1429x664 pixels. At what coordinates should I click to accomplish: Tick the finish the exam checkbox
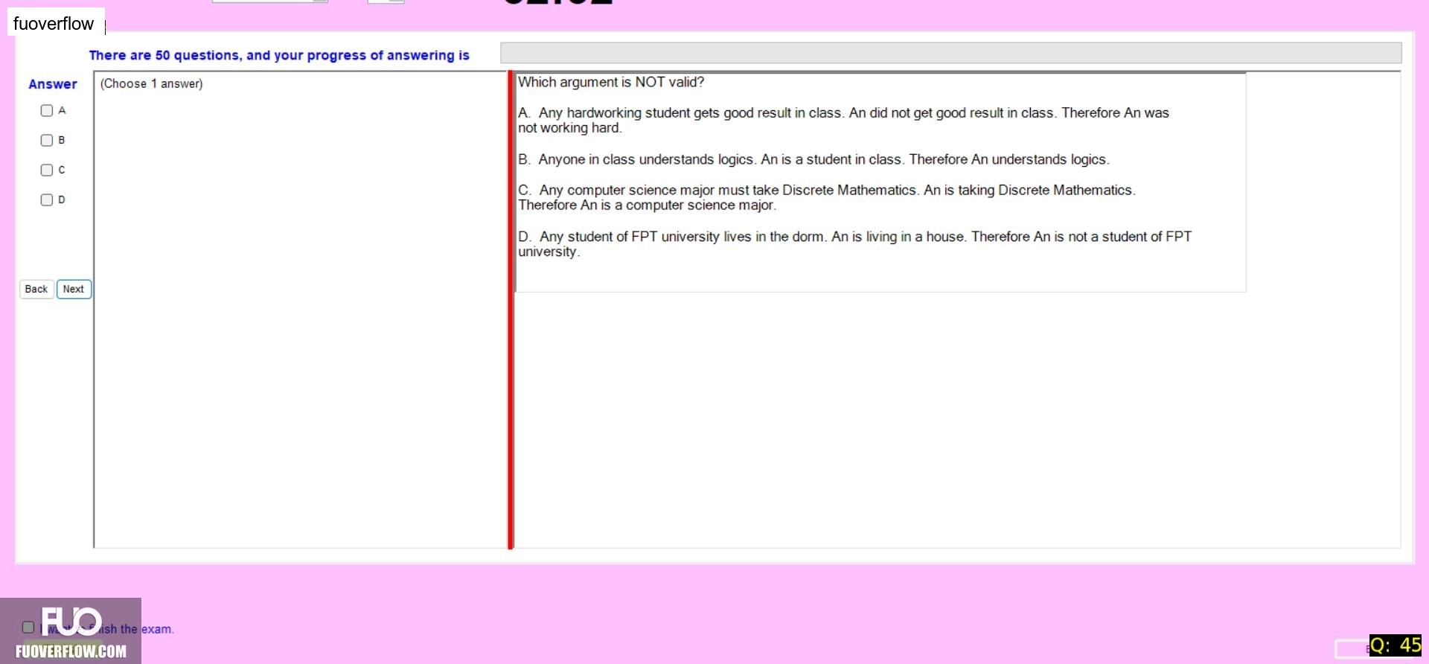(28, 627)
